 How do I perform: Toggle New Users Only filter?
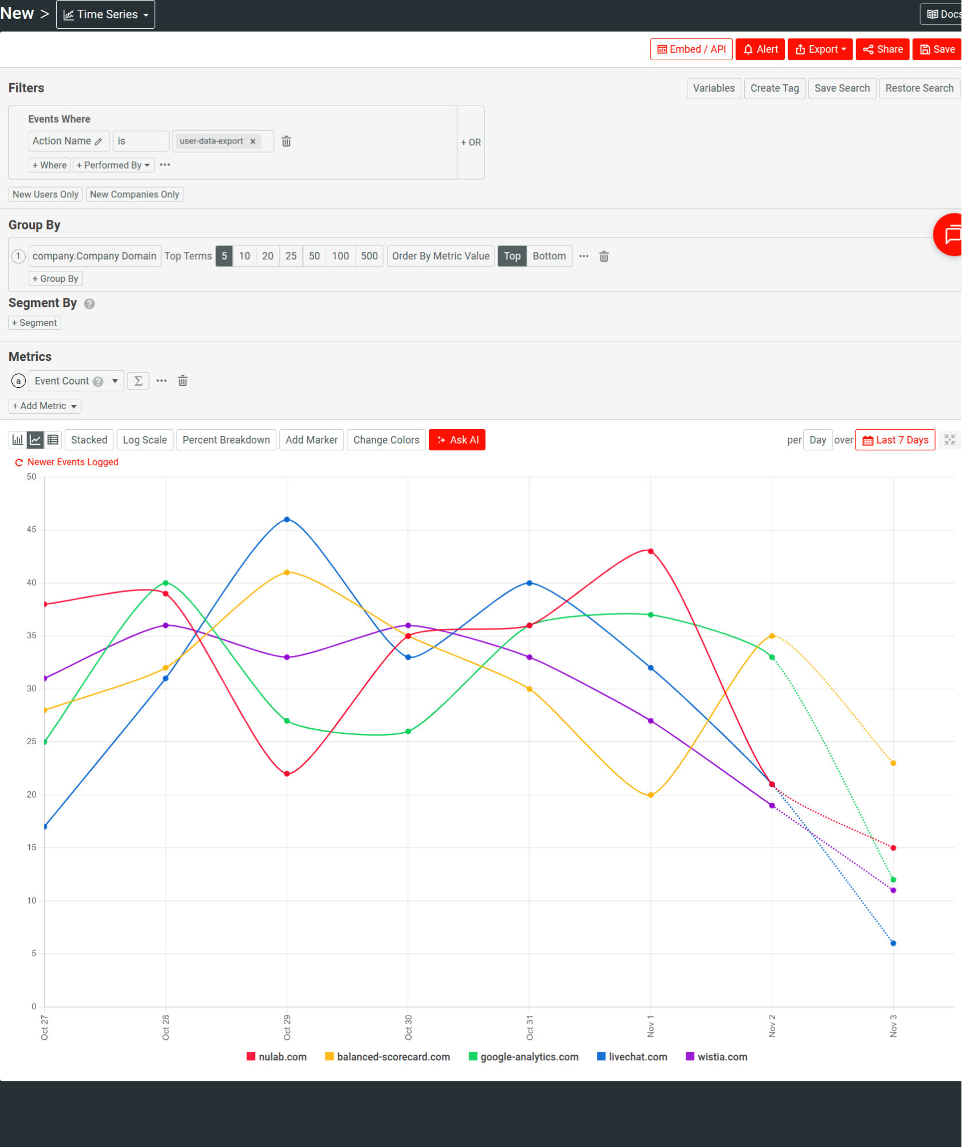click(45, 194)
